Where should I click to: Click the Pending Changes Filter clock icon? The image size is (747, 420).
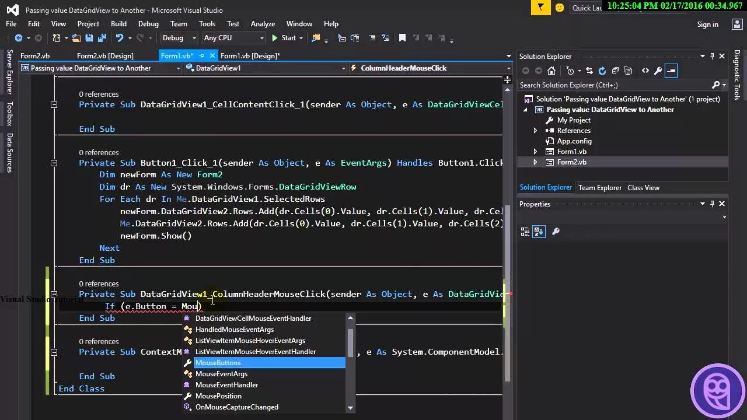click(570, 71)
